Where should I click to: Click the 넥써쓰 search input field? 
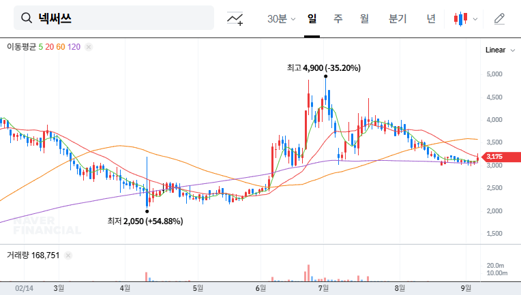pos(114,18)
